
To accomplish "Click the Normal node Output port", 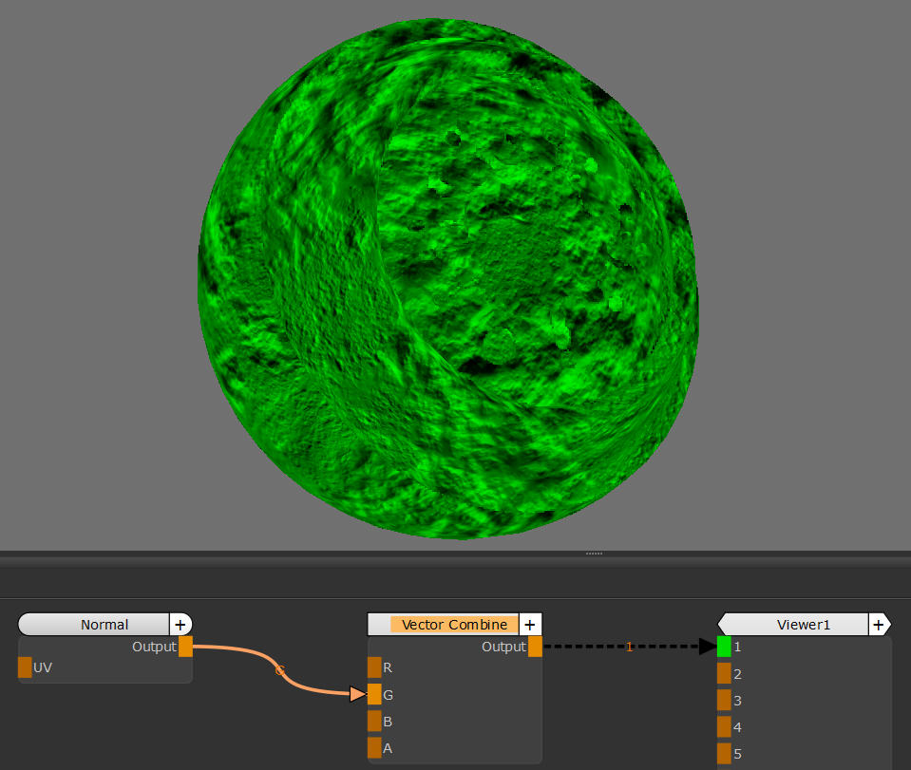I will click(x=185, y=647).
